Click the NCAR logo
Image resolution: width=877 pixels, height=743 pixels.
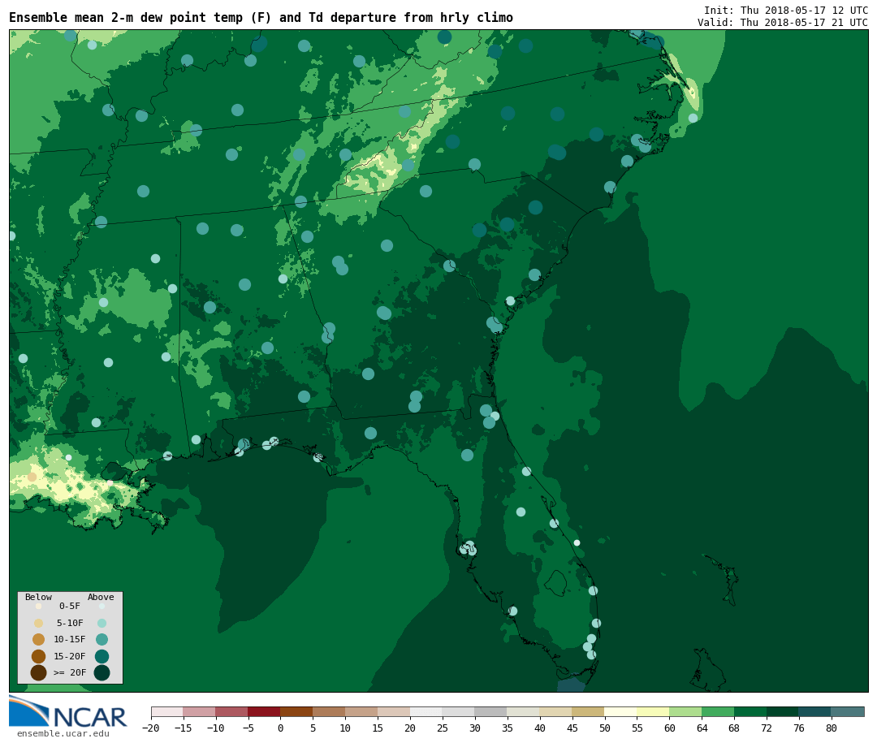(x=67, y=712)
